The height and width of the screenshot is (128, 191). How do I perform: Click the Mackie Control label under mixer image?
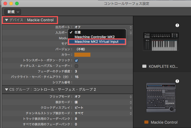164,122
